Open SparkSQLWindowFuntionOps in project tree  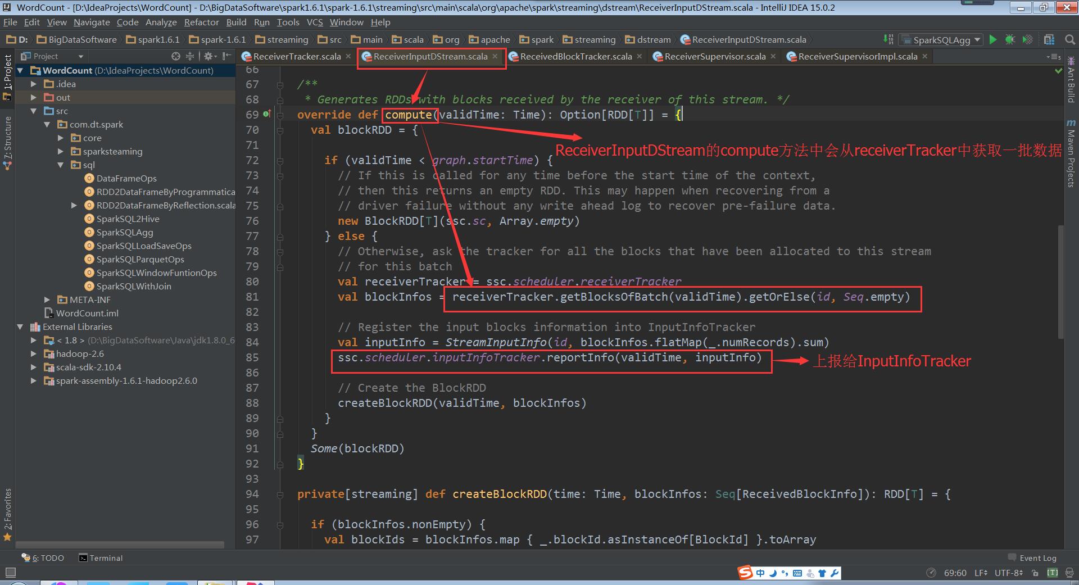(x=151, y=273)
